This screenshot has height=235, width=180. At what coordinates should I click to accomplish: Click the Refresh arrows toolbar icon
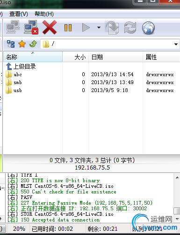coord(130,28)
